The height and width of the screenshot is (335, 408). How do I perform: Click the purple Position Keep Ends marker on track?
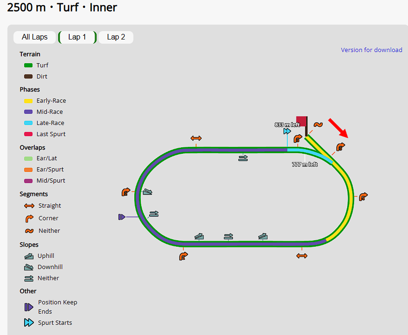pyautogui.click(x=122, y=217)
